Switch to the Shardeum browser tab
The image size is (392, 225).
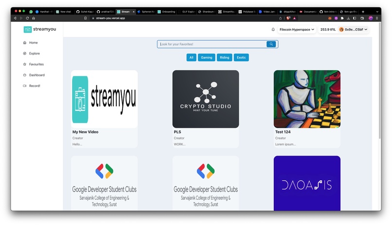pyautogui.click(x=207, y=12)
